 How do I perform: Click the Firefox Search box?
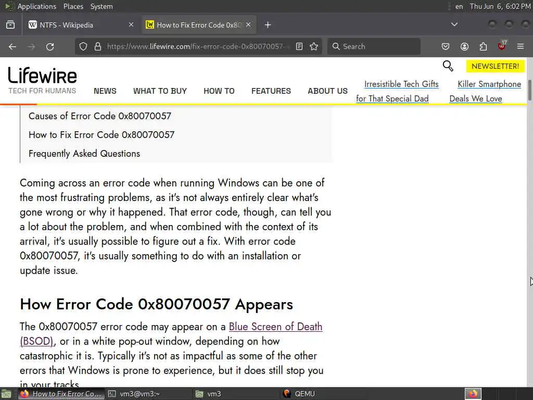tap(374, 46)
